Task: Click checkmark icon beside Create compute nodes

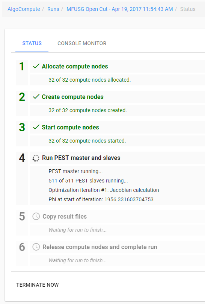Action: (36, 97)
